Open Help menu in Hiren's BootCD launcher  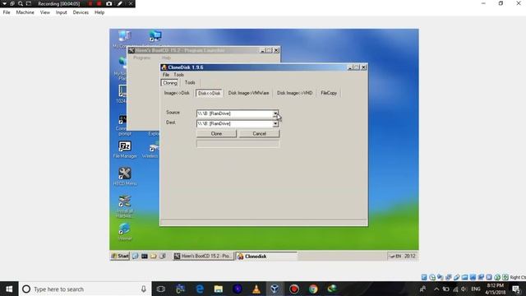(166, 58)
